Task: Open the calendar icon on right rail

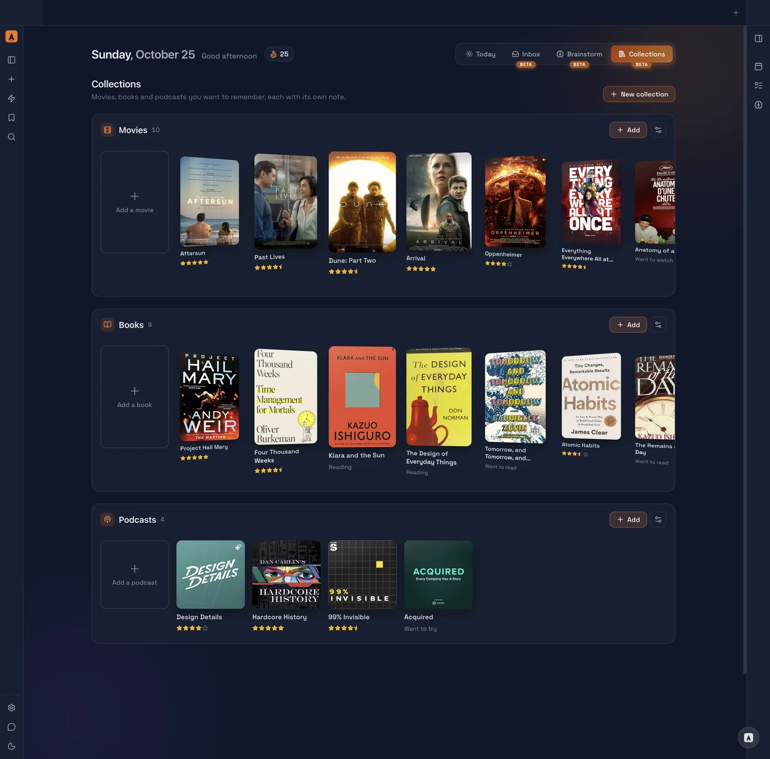Action: 758,67
